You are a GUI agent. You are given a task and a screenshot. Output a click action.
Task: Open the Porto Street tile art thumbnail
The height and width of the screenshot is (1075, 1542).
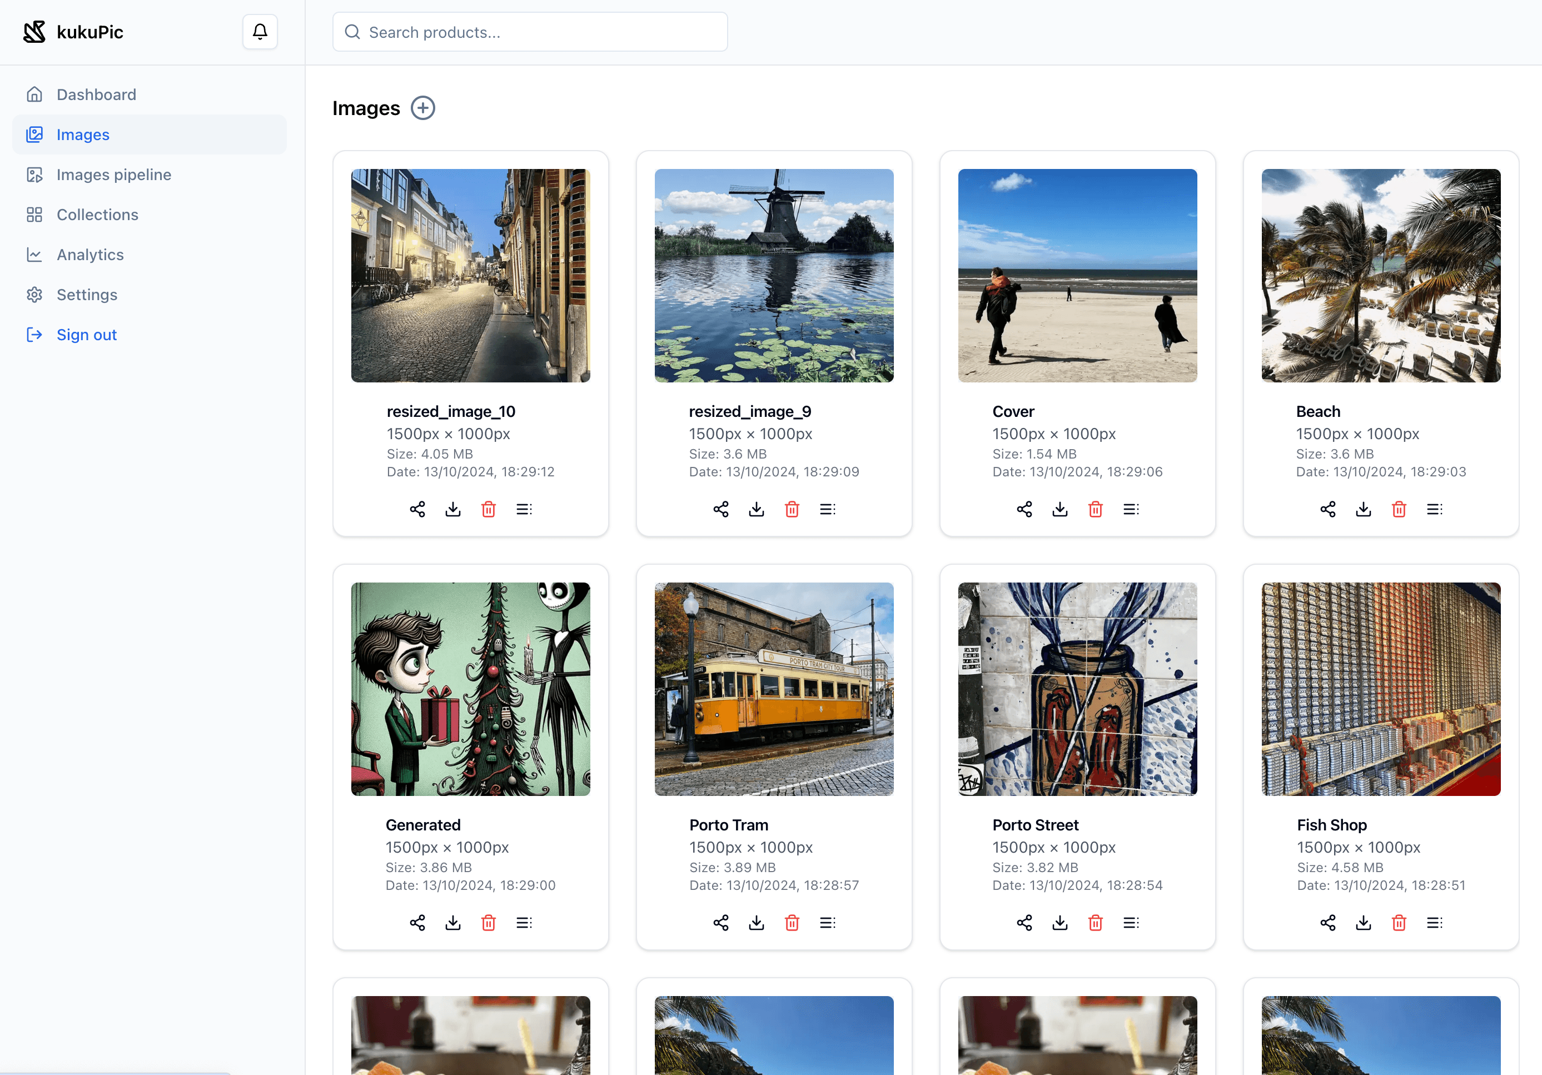pyautogui.click(x=1078, y=690)
